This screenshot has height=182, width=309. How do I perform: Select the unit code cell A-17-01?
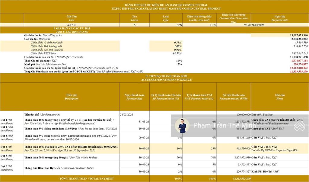click(x=72, y=25)
